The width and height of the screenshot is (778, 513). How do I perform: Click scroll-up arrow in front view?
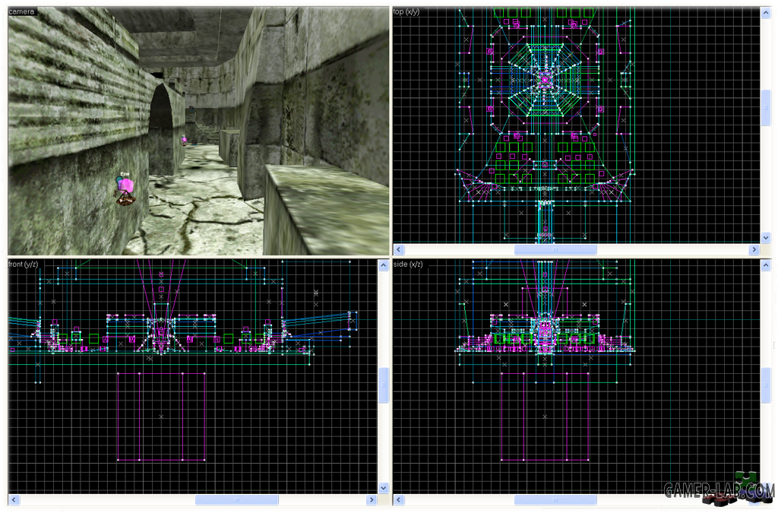tap(383, 265)
